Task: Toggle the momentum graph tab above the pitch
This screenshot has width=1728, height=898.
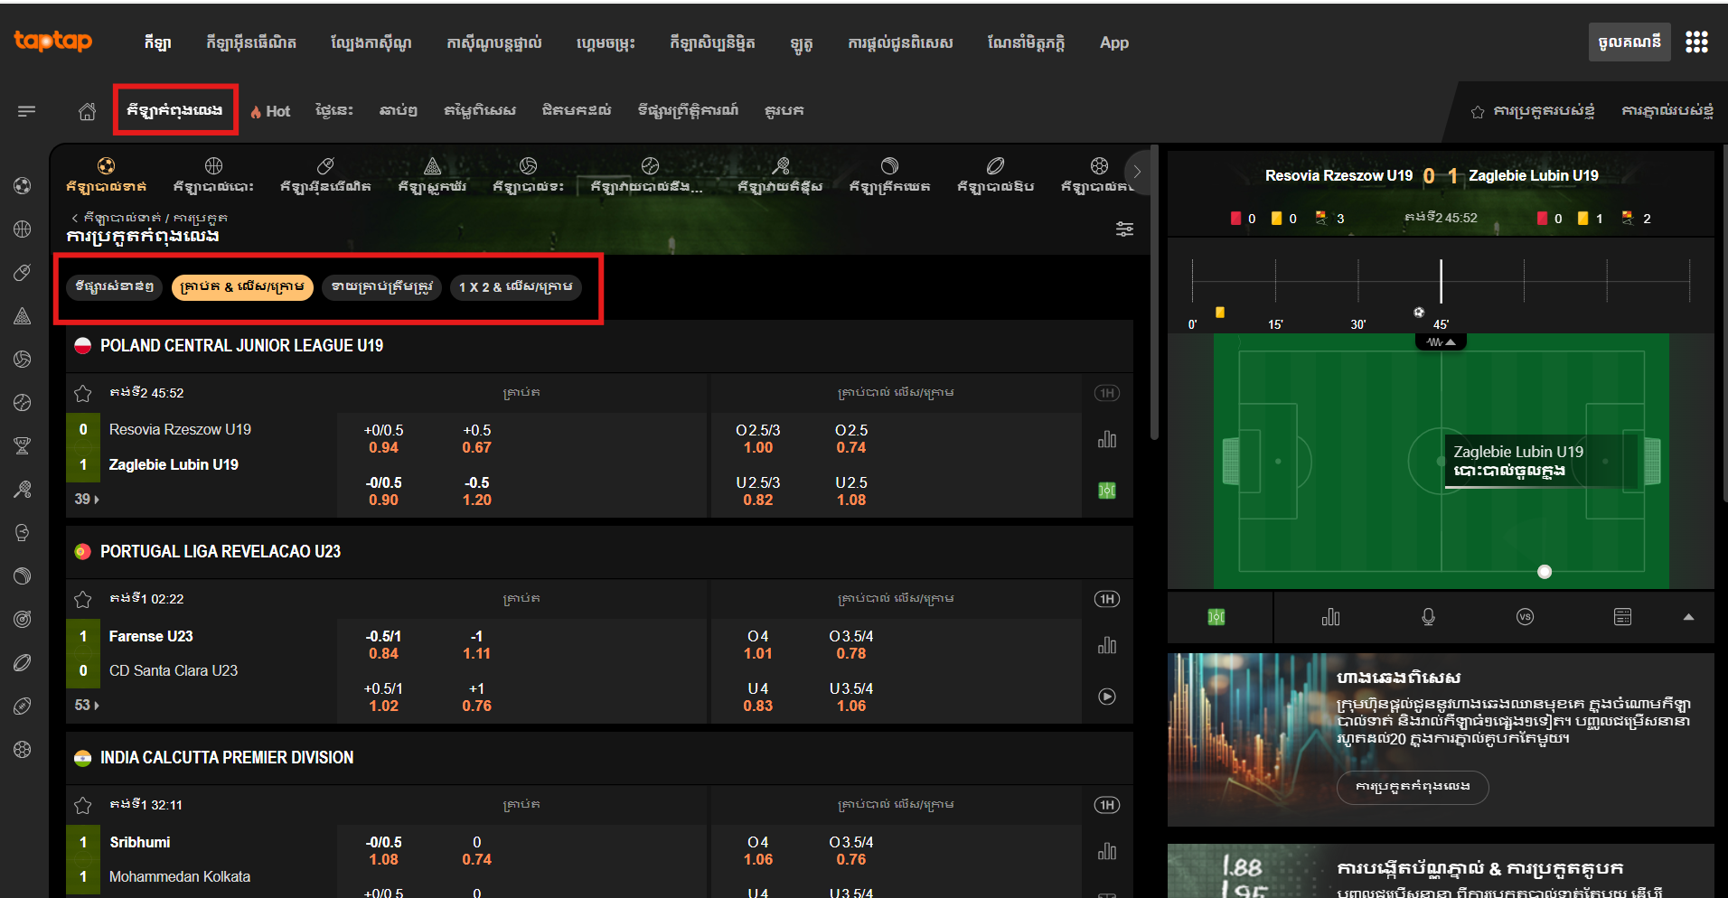Action: (1441, 342)
